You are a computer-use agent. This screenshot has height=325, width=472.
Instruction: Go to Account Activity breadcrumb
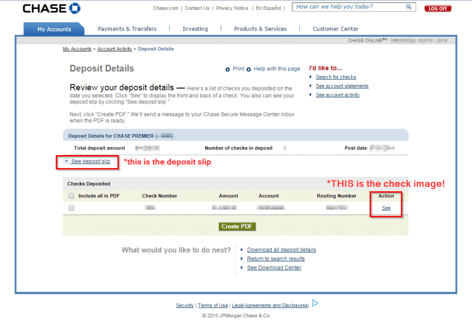[x=114, y=49]
